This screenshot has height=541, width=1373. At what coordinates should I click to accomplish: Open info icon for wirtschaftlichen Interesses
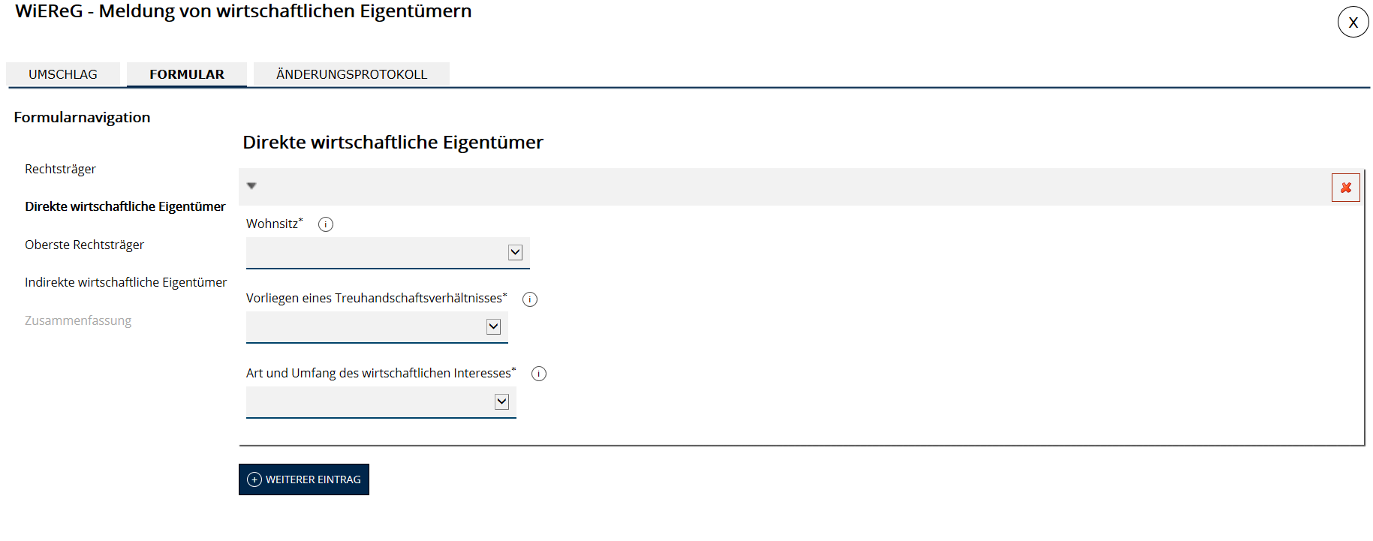539,374
